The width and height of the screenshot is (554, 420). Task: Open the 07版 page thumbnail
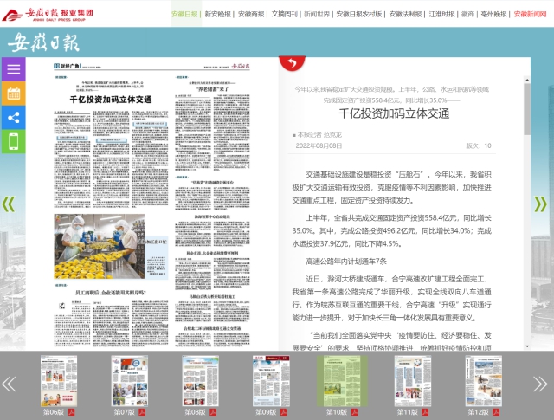click(x=126, y=377)
